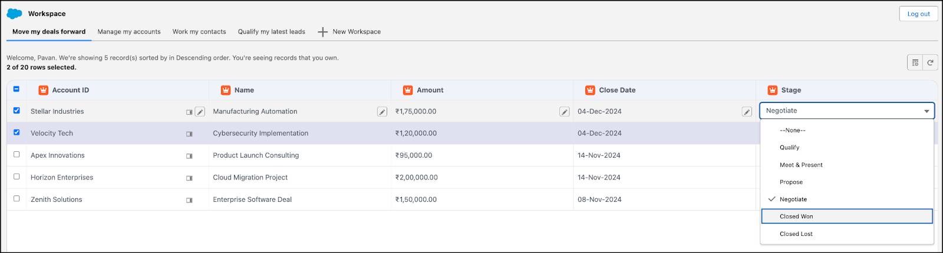Click Product Launch Consulting deal name
This screenshot has width=943, height=253.
[x=256, y=155]
